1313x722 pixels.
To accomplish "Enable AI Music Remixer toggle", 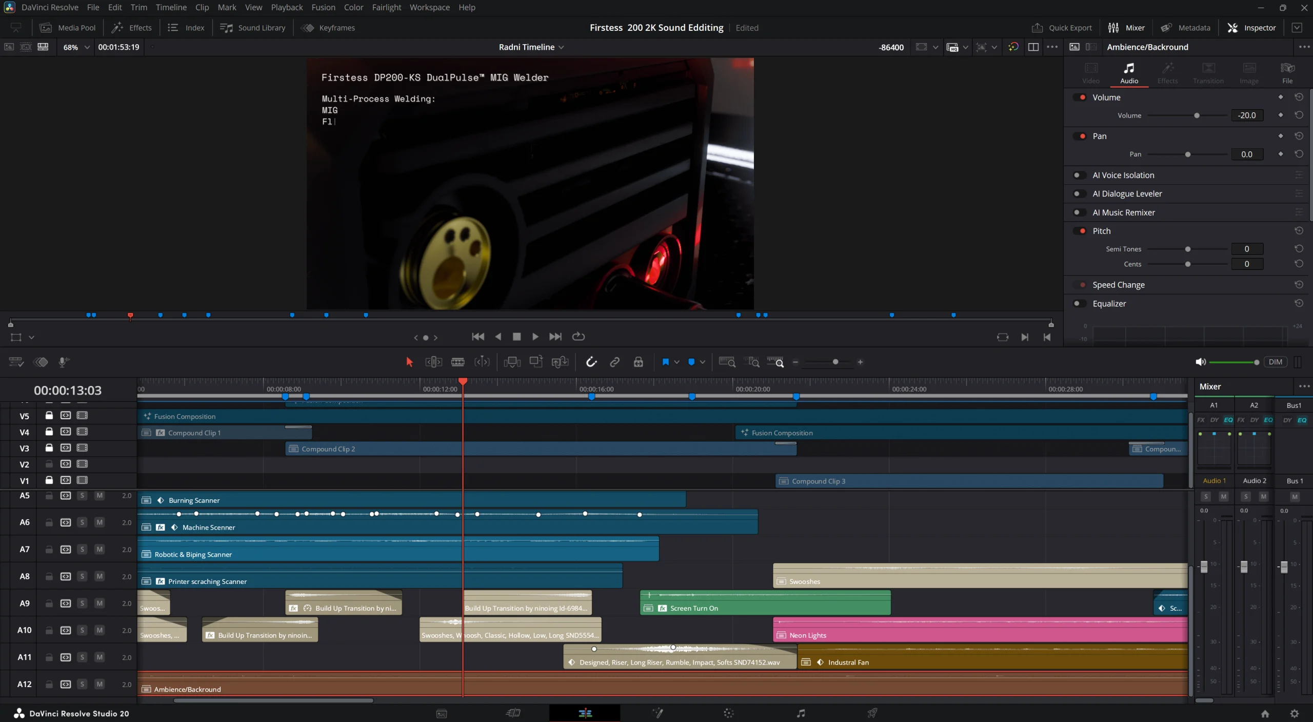I will (1080, 212).
